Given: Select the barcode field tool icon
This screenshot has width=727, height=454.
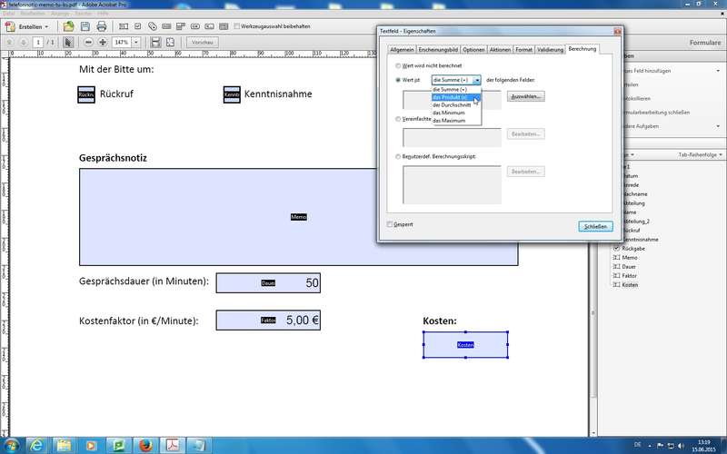Looking at the screenshot, I should (x=224, y=26).
